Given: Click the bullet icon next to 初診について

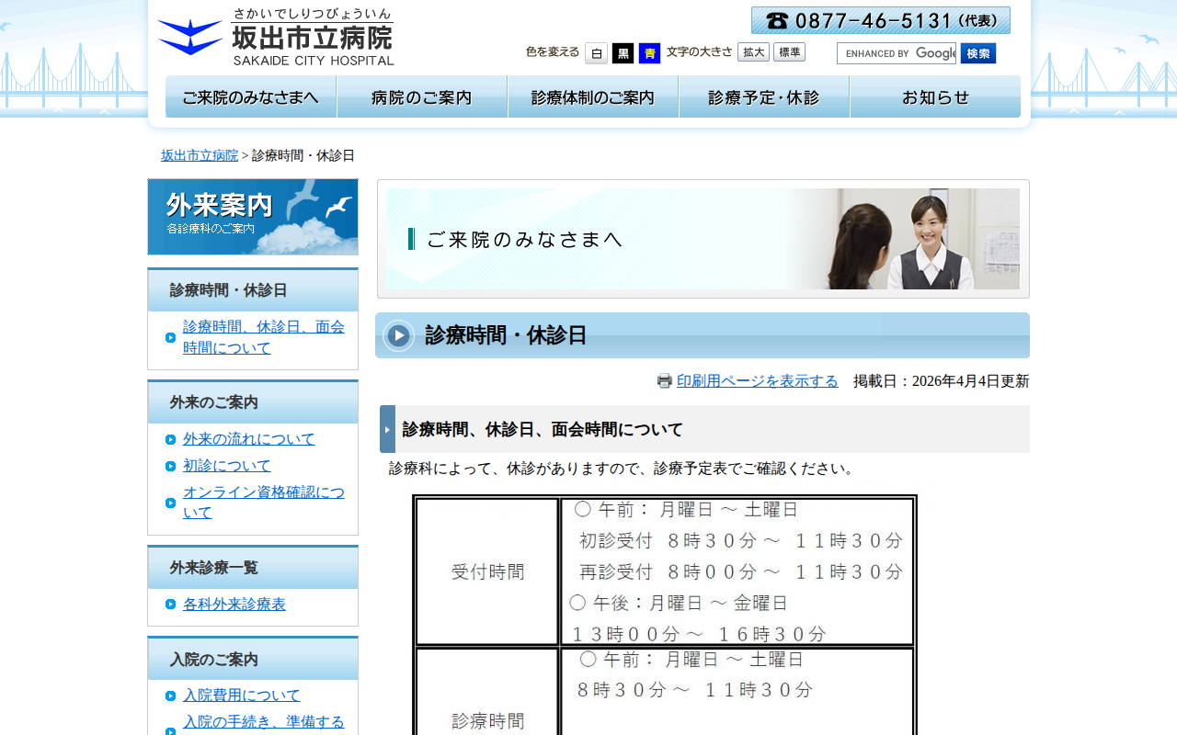Looking at the screenshot, I should [171, 466].
